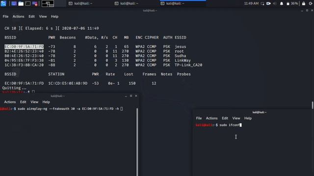
Task: Open the notifications bell icon
Action: pos(282,3)
